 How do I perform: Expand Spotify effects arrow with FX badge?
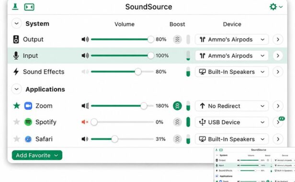[278, 122]
